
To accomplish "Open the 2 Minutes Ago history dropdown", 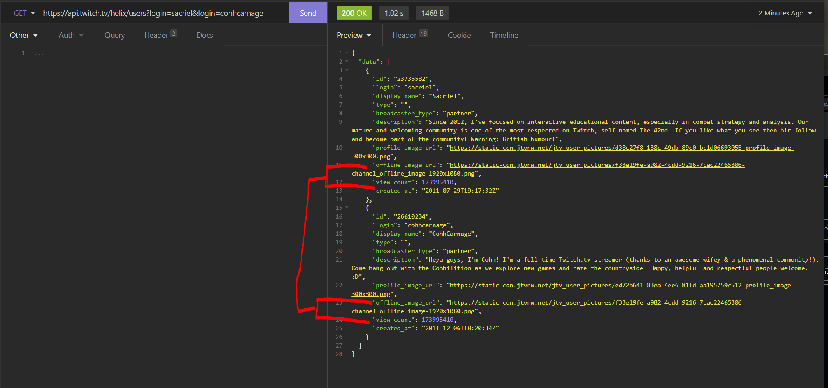I will click(785, 13).
